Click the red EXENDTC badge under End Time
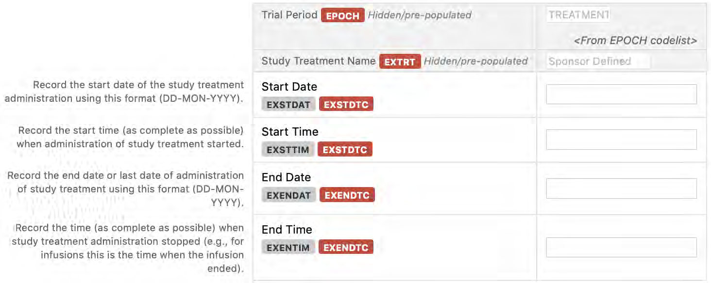 346,248
